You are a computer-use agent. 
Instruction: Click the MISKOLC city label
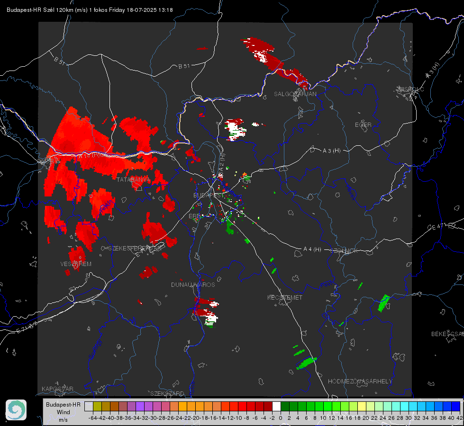tap(411, 89)
